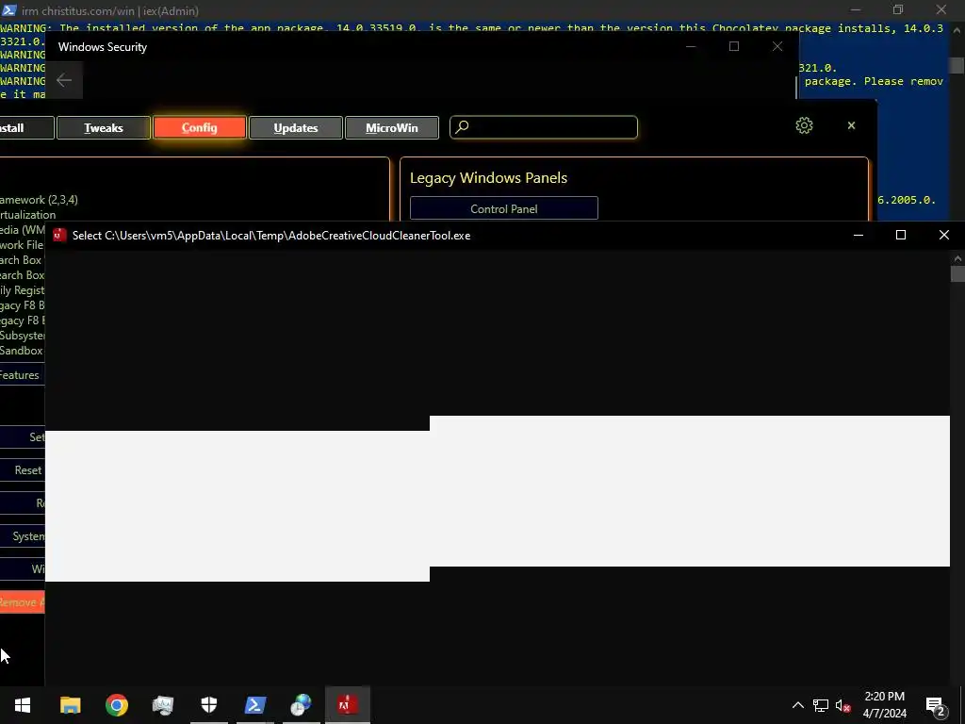Maximize the Adobe Cleaner Tool console
965x724 pixels.
[900, 235]
